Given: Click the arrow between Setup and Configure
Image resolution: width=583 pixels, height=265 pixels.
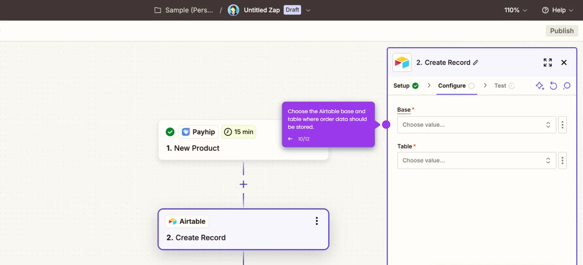Looking at the screenshot, I should click(429, 86).
